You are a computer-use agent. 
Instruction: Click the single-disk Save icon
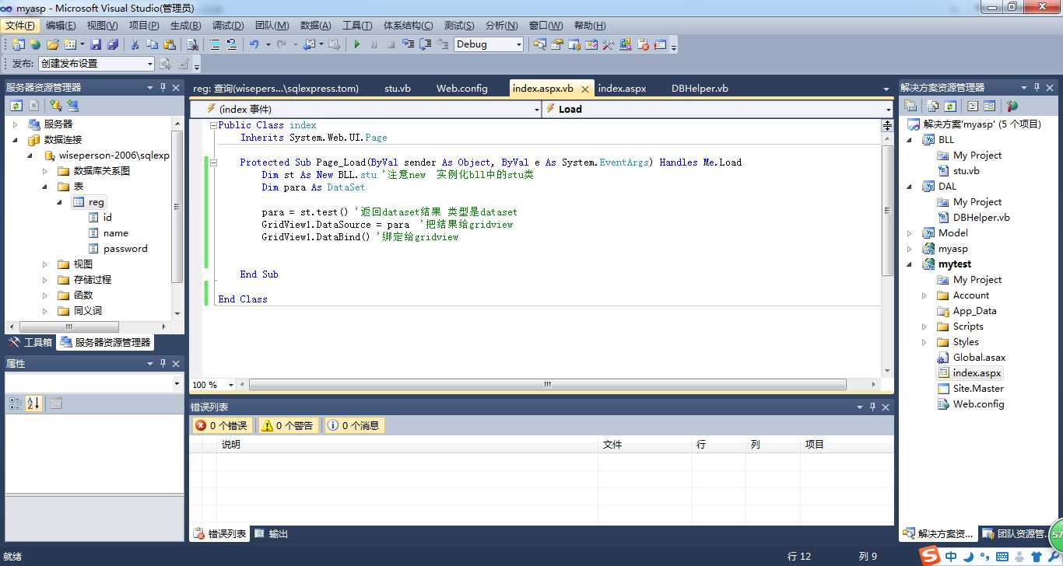[96, 44]
